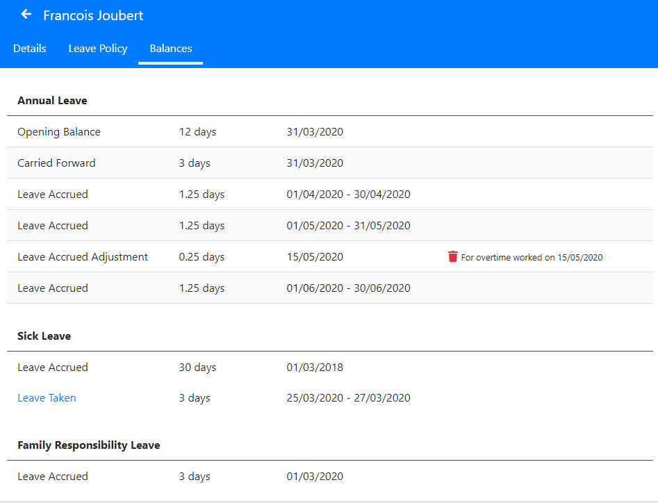Select the Opening Balance row label
The image size is (658, 503).
(59, 132)
